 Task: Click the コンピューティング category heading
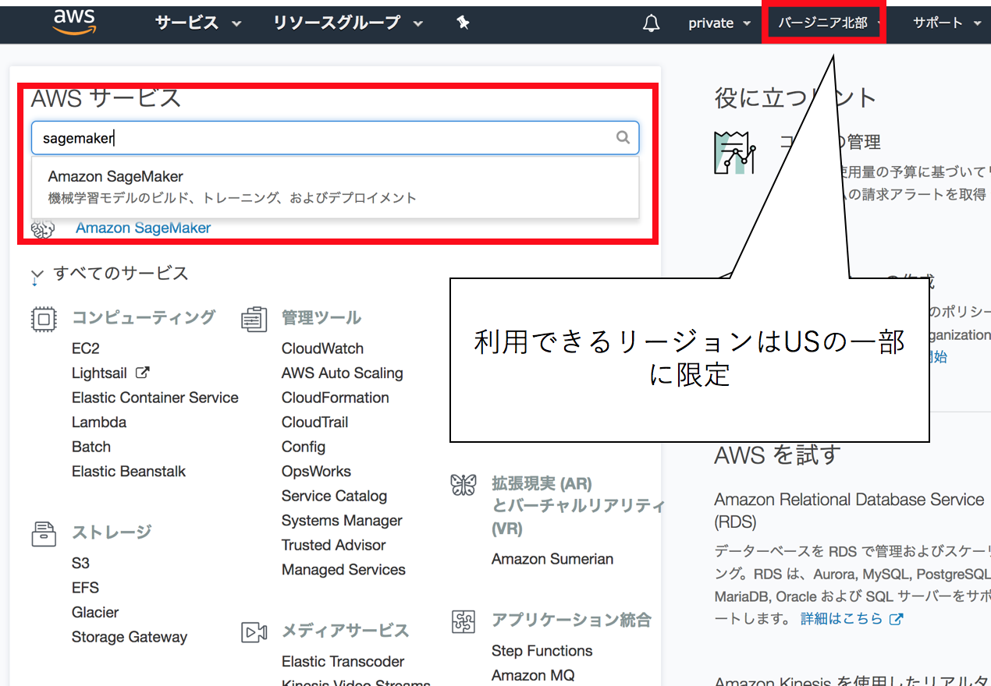tap(144, 318)
